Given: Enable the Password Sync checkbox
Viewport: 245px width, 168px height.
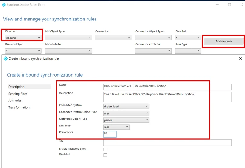Looking at the screenshot, I should (x=105, y=149).
